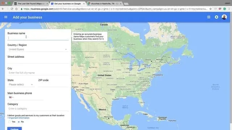Click the Continue button

(x=14, y=129)
